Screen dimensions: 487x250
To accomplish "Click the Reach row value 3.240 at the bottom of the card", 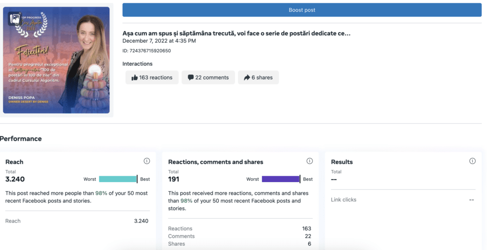I will [x=141, y=221].
